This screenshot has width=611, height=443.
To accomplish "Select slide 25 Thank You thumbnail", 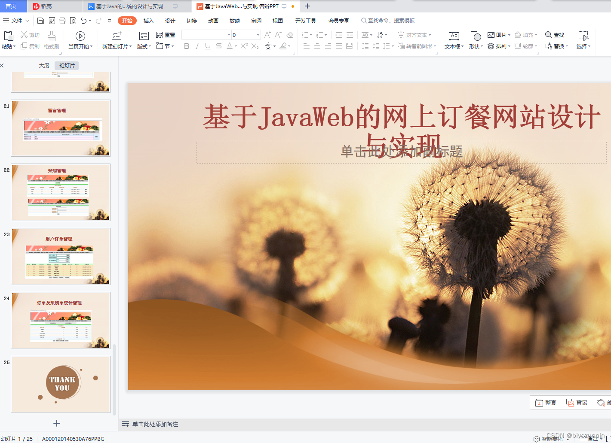I will (61, 385).
